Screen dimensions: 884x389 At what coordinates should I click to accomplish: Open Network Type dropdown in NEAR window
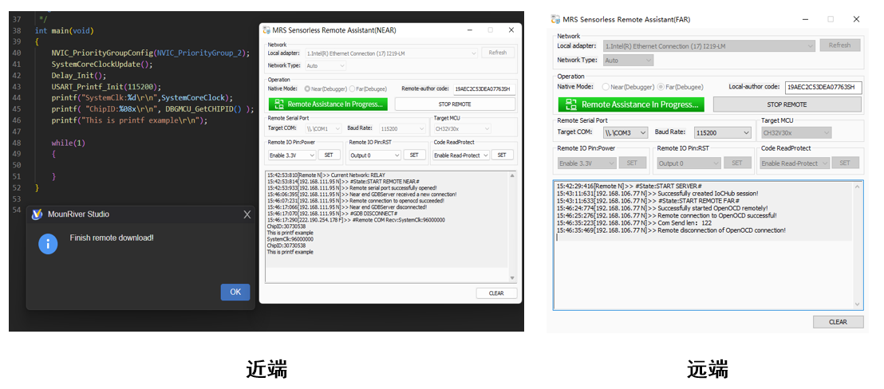tap(326, 66)
